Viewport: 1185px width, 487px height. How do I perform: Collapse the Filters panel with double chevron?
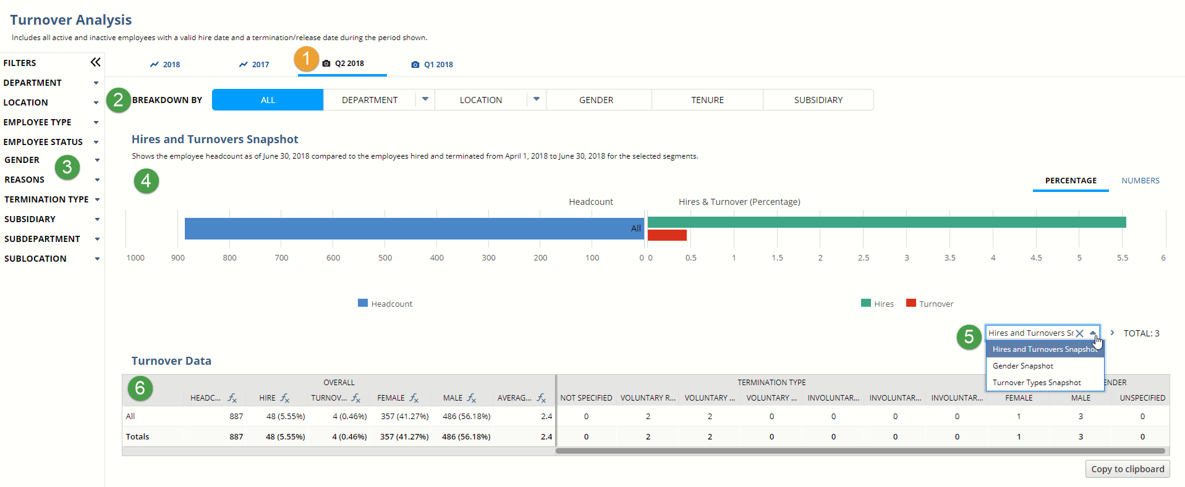point(95,62)
